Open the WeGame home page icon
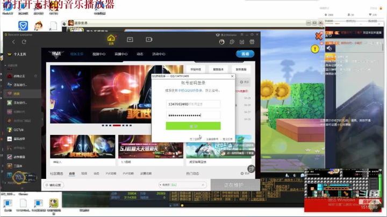 (111, 39)
